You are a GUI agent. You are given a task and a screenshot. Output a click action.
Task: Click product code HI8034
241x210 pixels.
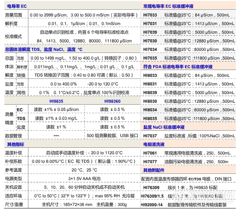(x=150, y=110)
